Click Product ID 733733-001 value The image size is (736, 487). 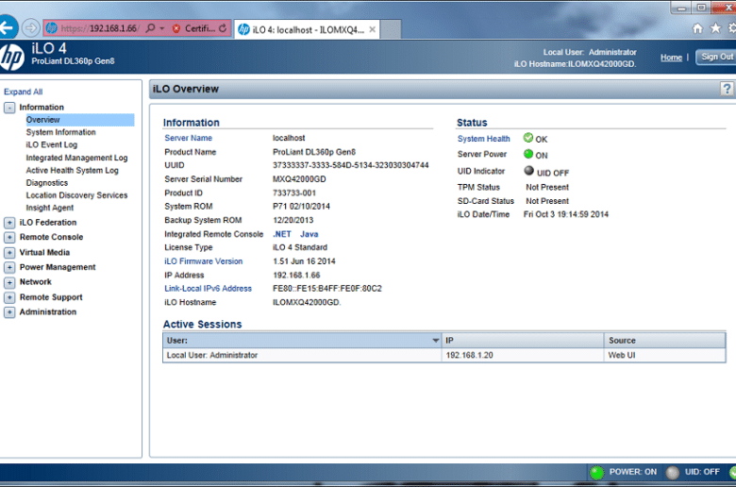294,193
